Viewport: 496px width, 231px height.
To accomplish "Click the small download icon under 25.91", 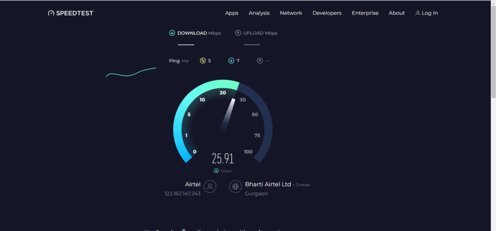I will coord(217,170).
